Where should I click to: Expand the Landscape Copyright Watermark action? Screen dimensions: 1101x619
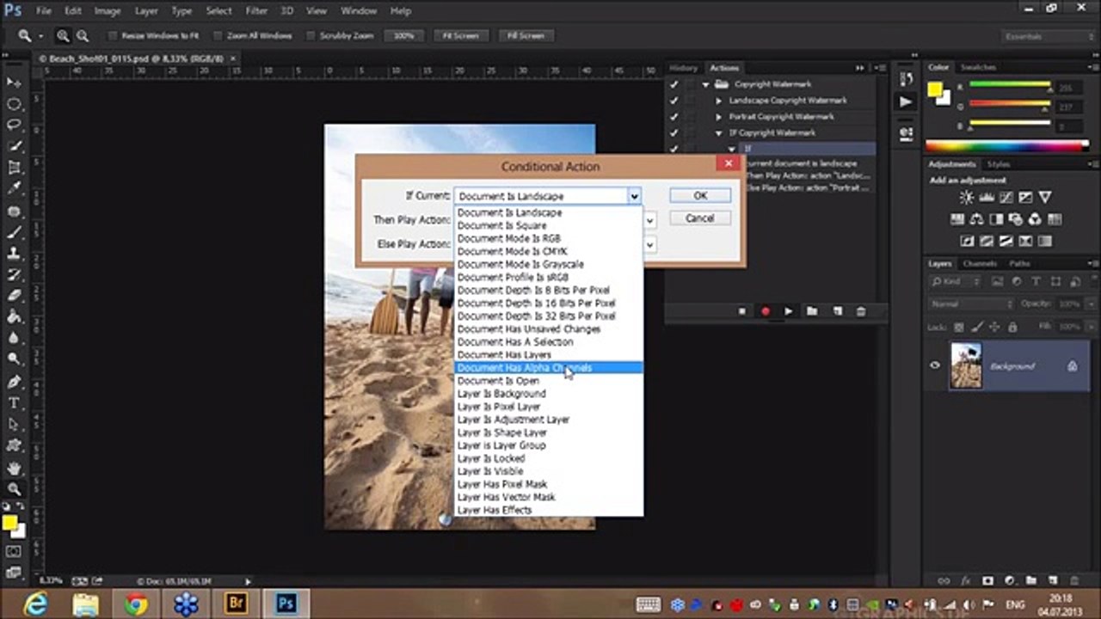720,101
